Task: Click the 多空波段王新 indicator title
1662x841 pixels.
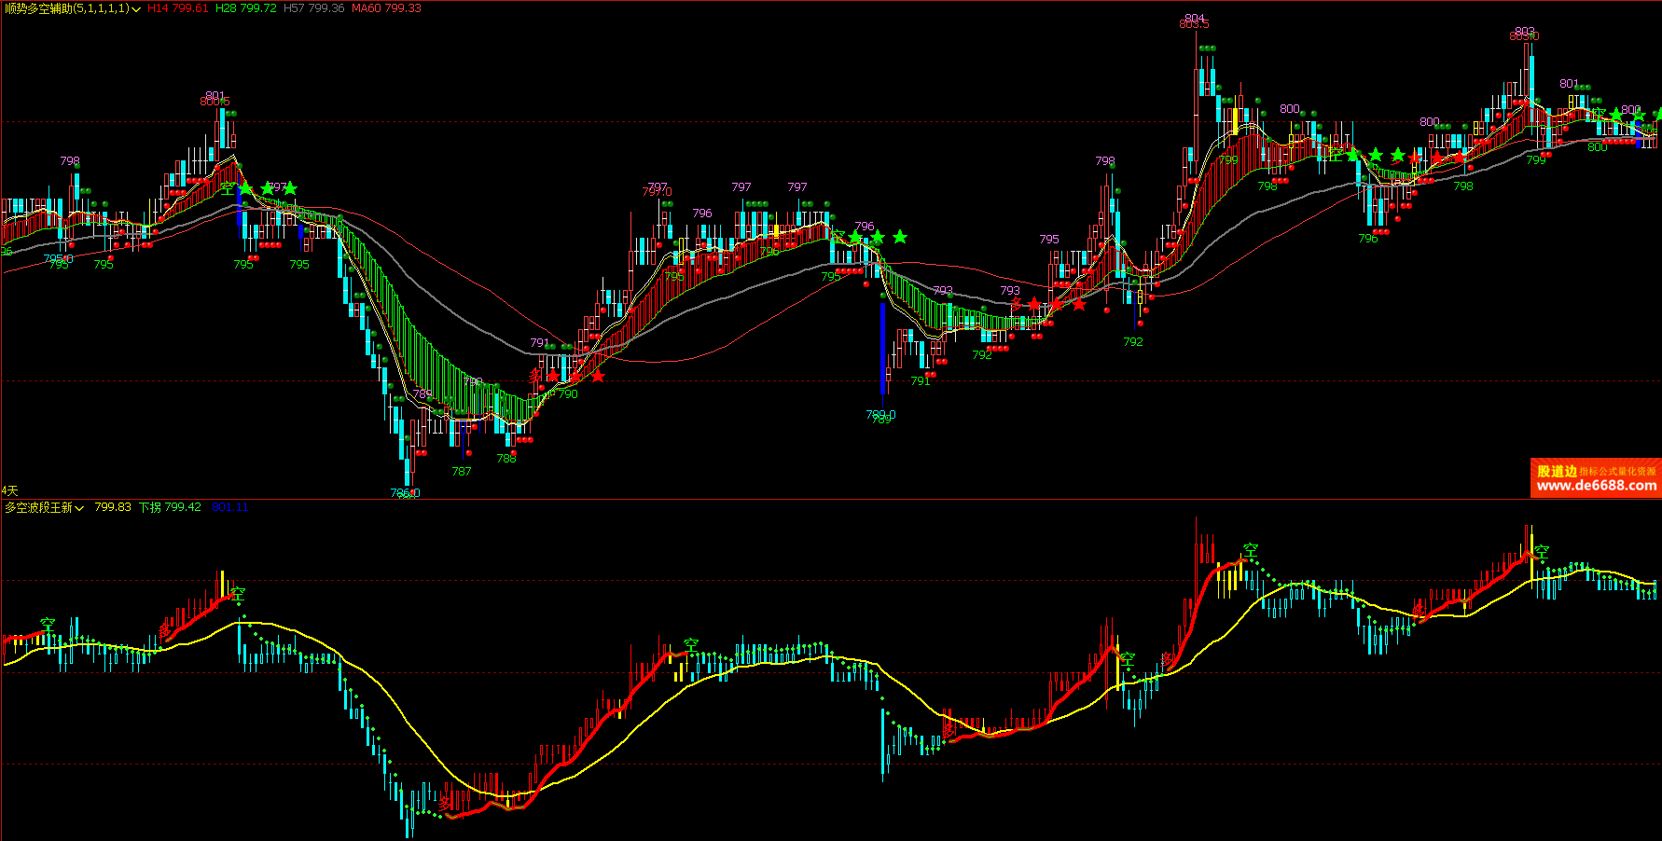Action: 38,507
